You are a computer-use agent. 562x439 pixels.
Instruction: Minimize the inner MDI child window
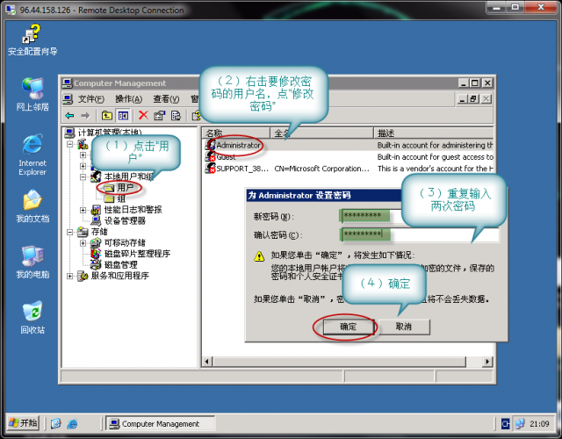(x=463, y=99)
